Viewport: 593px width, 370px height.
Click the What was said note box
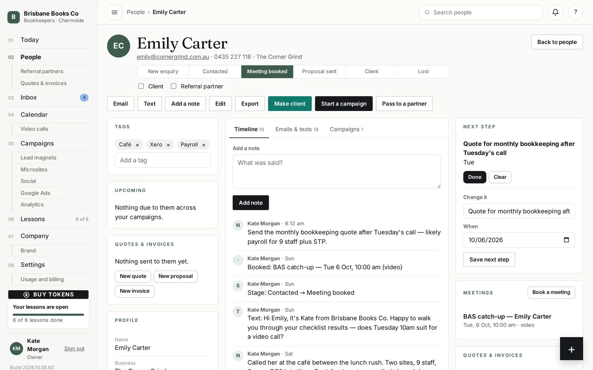point(337,171)
